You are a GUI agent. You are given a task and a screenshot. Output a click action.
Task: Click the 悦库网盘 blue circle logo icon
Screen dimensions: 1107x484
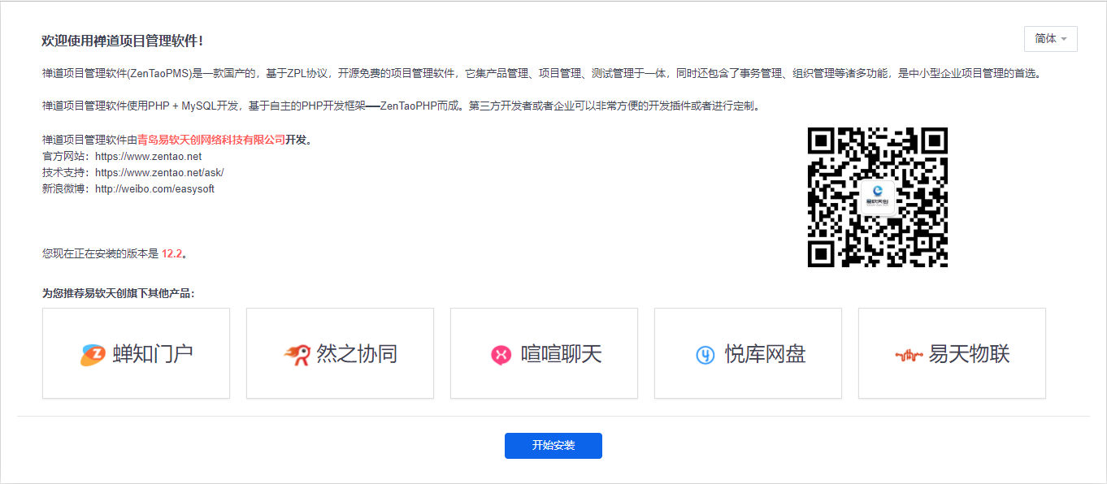705,355
